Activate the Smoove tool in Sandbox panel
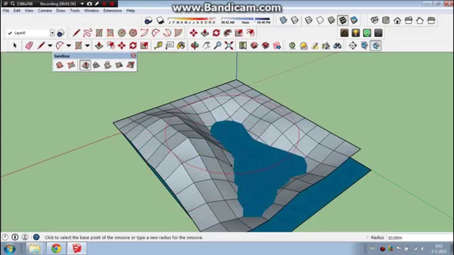454x255 pixels. point(85,65)
